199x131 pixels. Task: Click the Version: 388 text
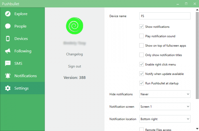[75, 78]
